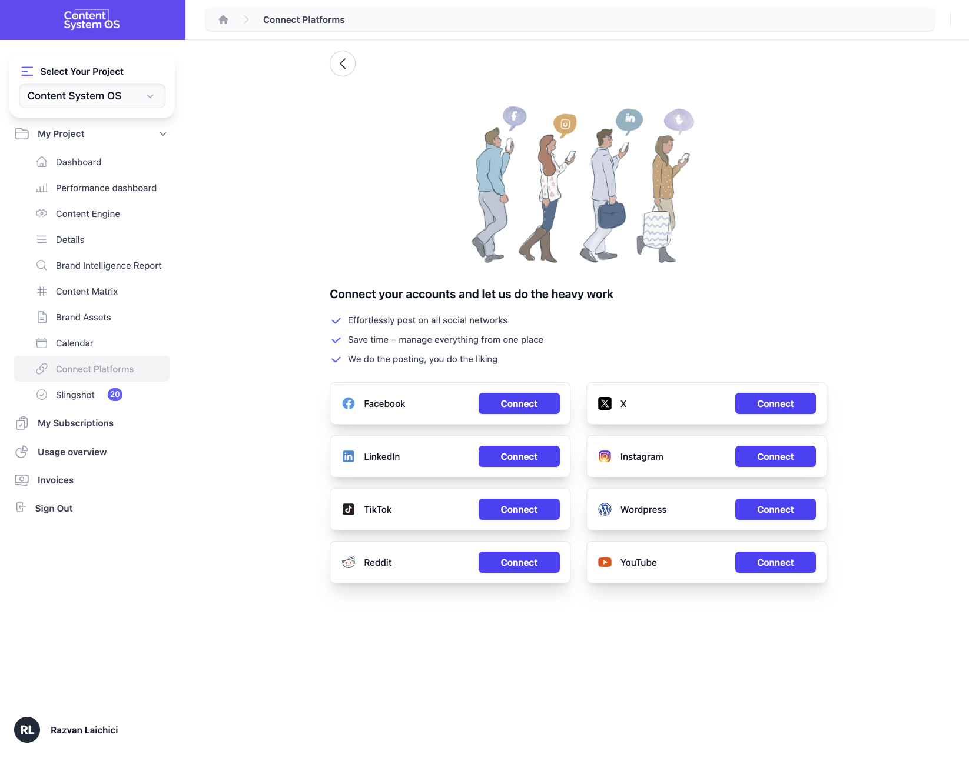
Task: Connect the X account
Action: coord(775,403)
